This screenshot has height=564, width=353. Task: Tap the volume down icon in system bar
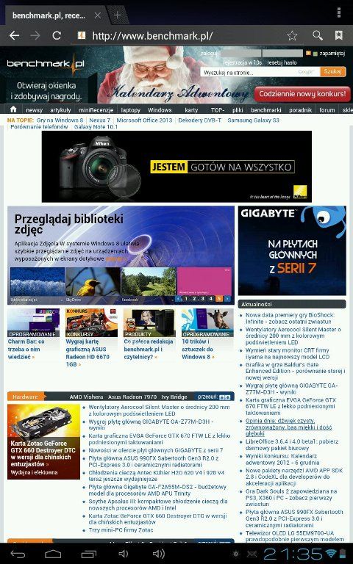click(124, 554)
